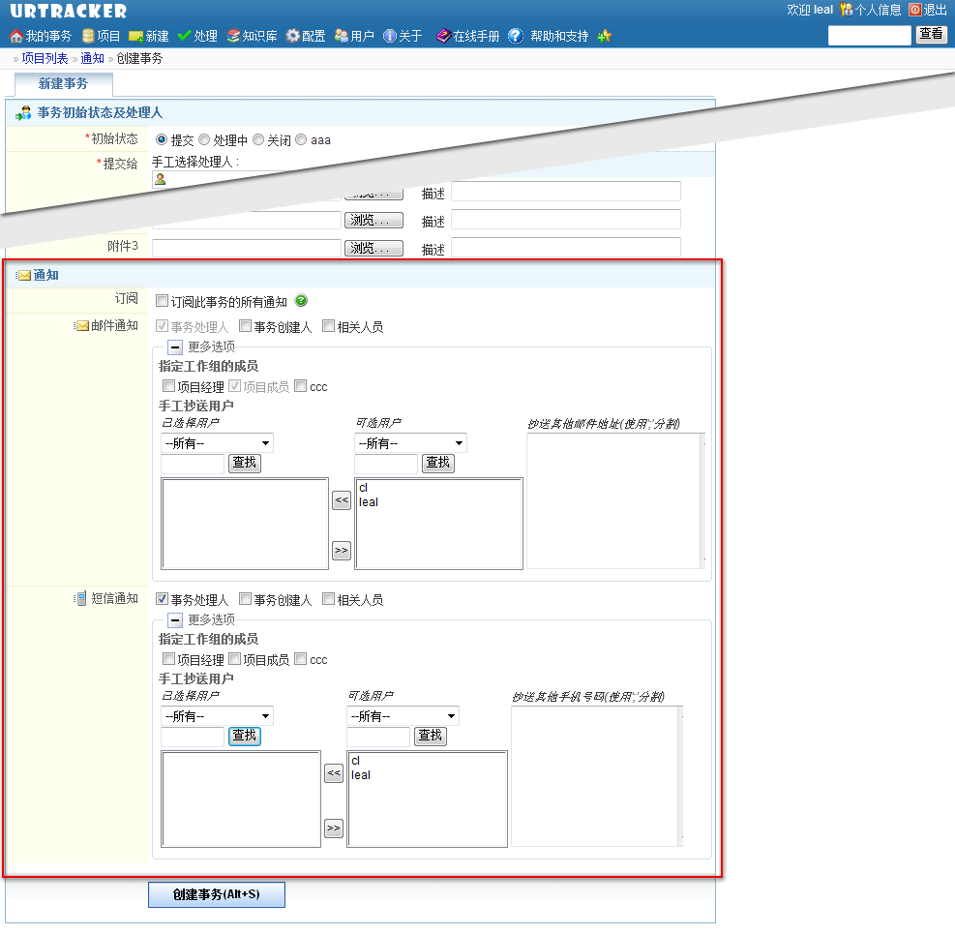
Task: Click the 抄送其他手机号码 text area
Action: pos(598,775)
